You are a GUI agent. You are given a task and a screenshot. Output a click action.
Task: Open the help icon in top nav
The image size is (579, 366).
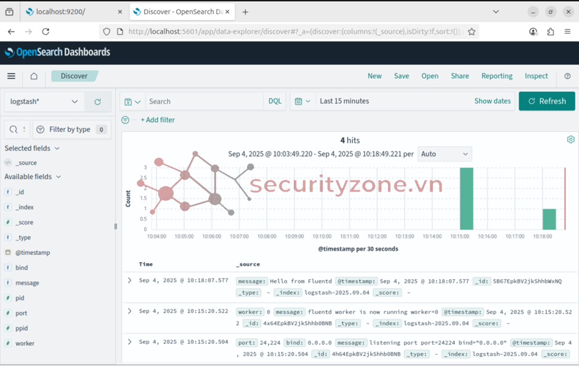tap(567, 76)
